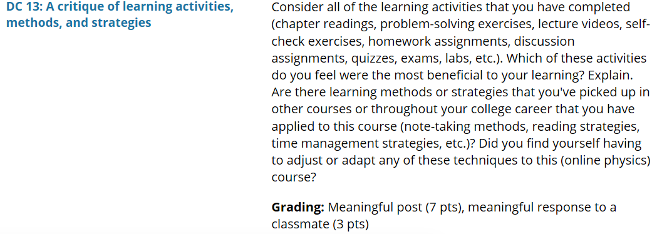Select the word "Explain." in the prompt
The image size is (652, 234).
(611, 76)
